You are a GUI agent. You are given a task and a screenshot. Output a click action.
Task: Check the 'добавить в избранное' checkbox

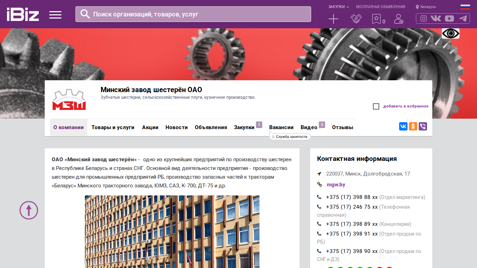click(x=376, y=106)
